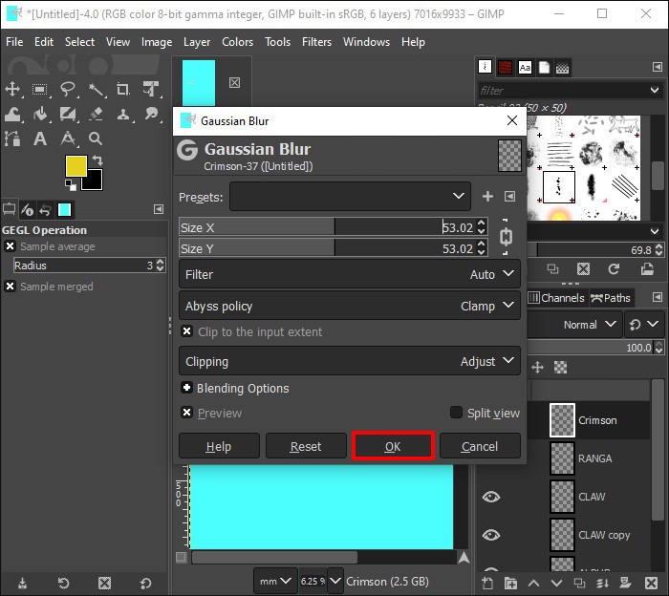The height and width of the screenshot is (596, 669).
Task: Open the Fonts tab in brushes dock
Action: tap(525, 67)
